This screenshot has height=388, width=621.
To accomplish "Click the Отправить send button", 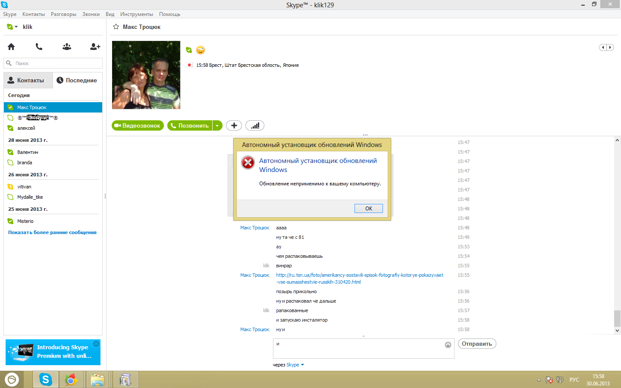I will pos(477,344).
